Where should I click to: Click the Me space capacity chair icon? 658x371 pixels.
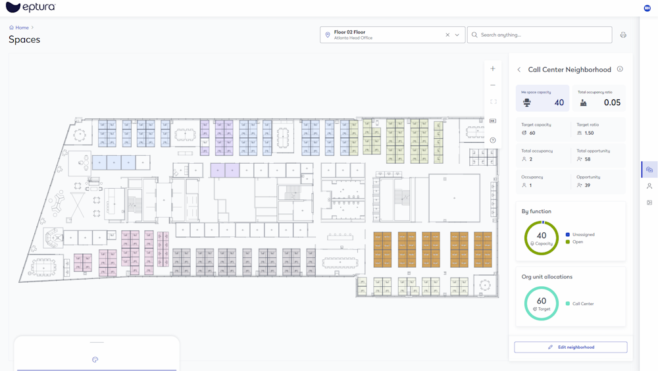click(x=527, y=103)
